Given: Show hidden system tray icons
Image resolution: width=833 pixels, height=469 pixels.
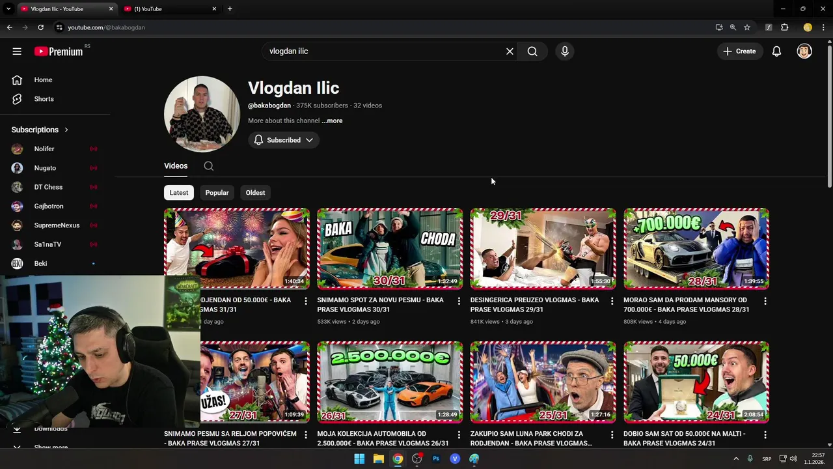Looking at the screenshot, I should [x=736, y=459].
